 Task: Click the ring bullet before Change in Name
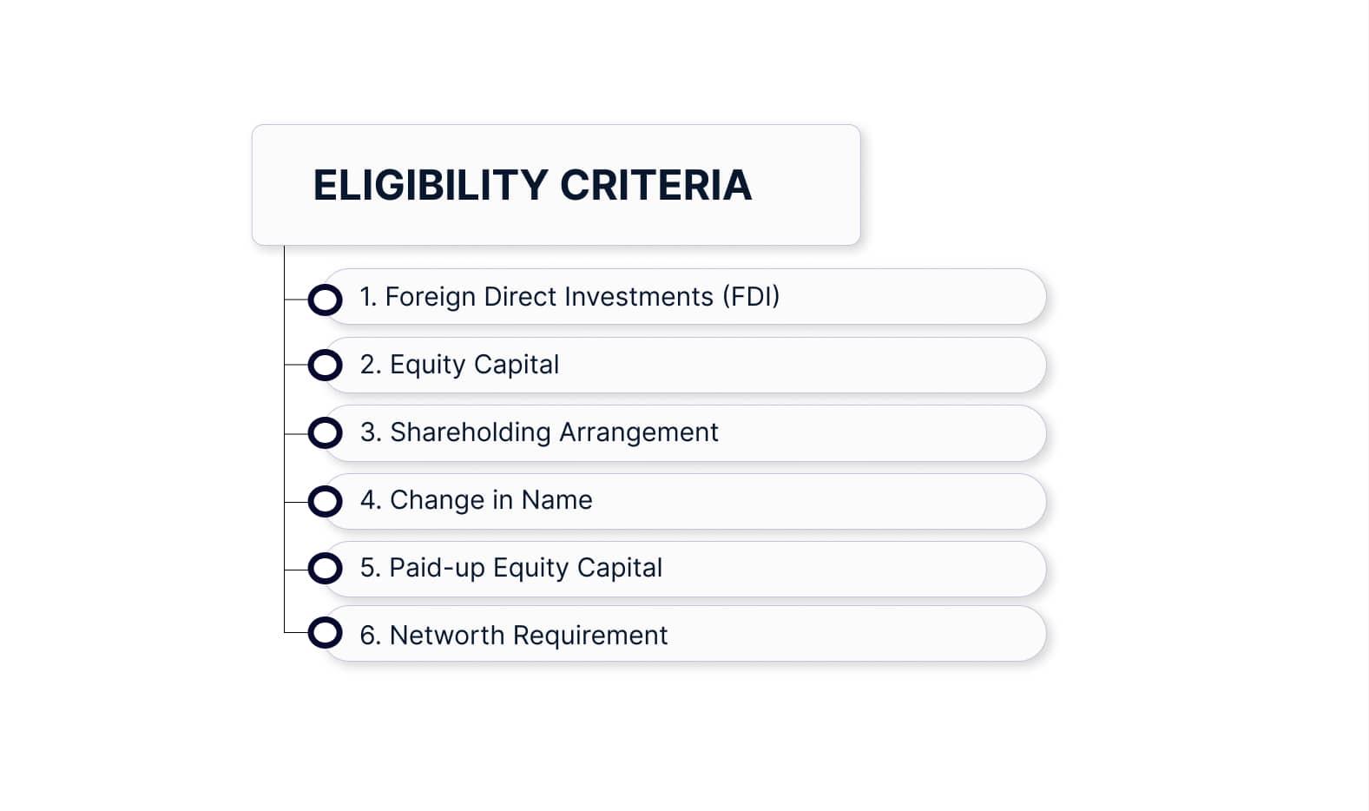[326, 501]
